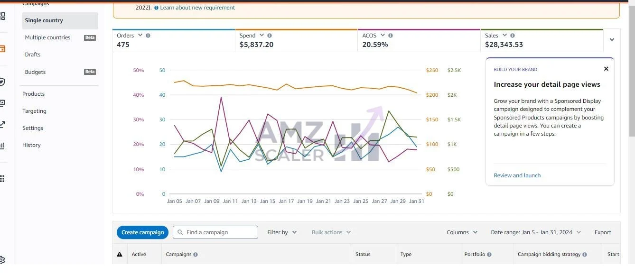Open the dots grid apps icon in left rail
This screenshot has height=275, width=635.
click(2, 179)
